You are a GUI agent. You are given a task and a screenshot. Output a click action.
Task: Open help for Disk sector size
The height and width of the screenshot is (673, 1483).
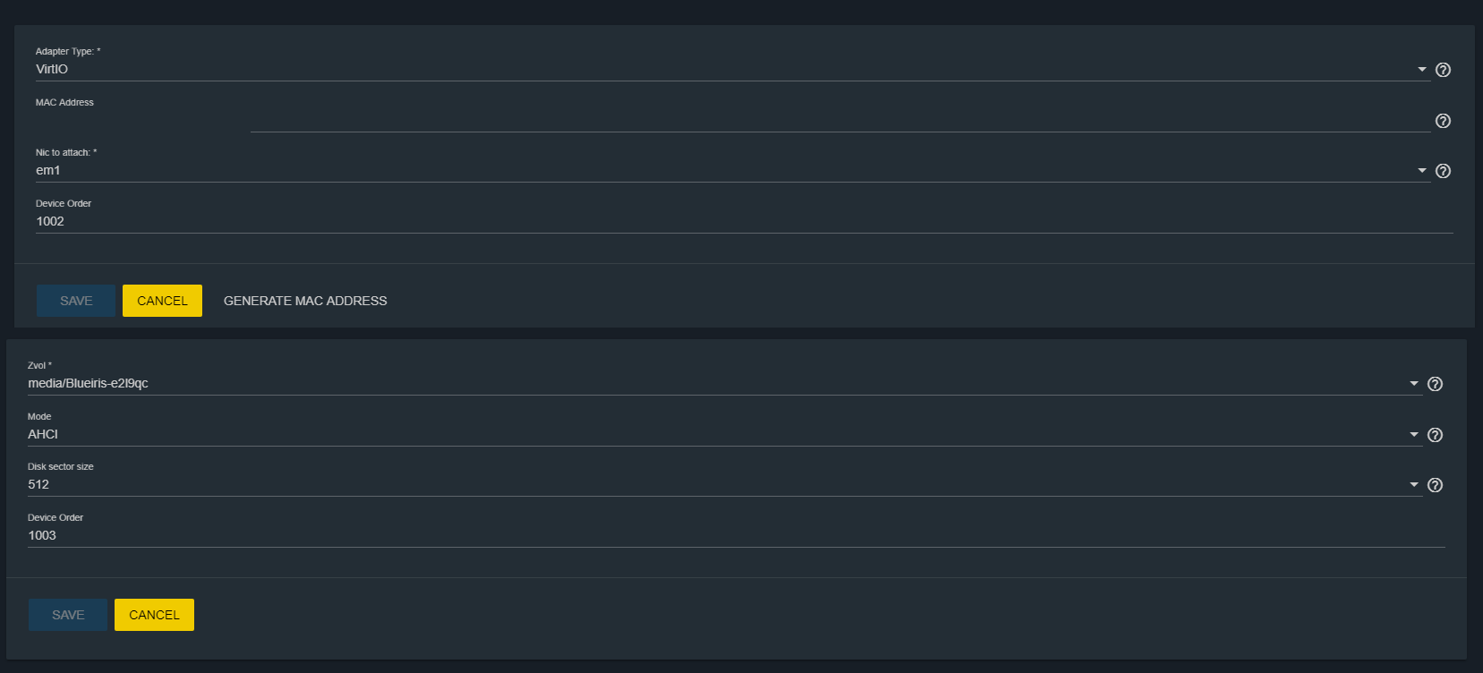point(1435,485)
